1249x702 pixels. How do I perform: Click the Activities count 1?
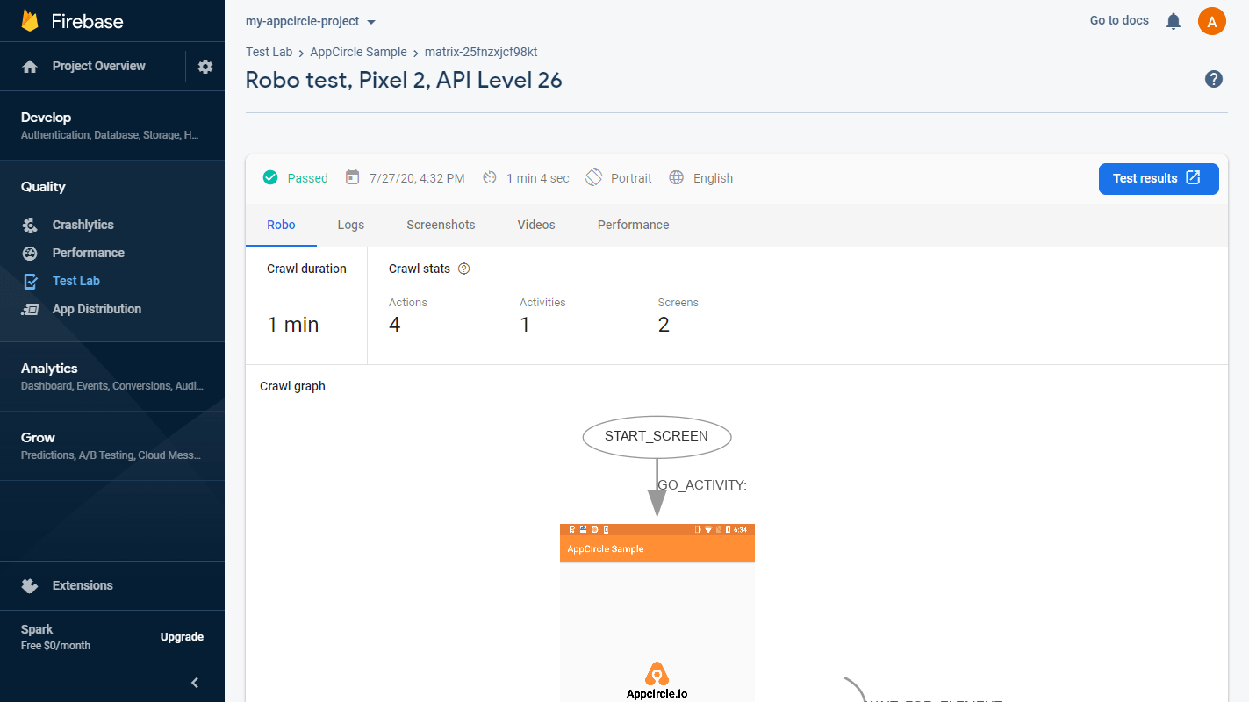point(525,325)
